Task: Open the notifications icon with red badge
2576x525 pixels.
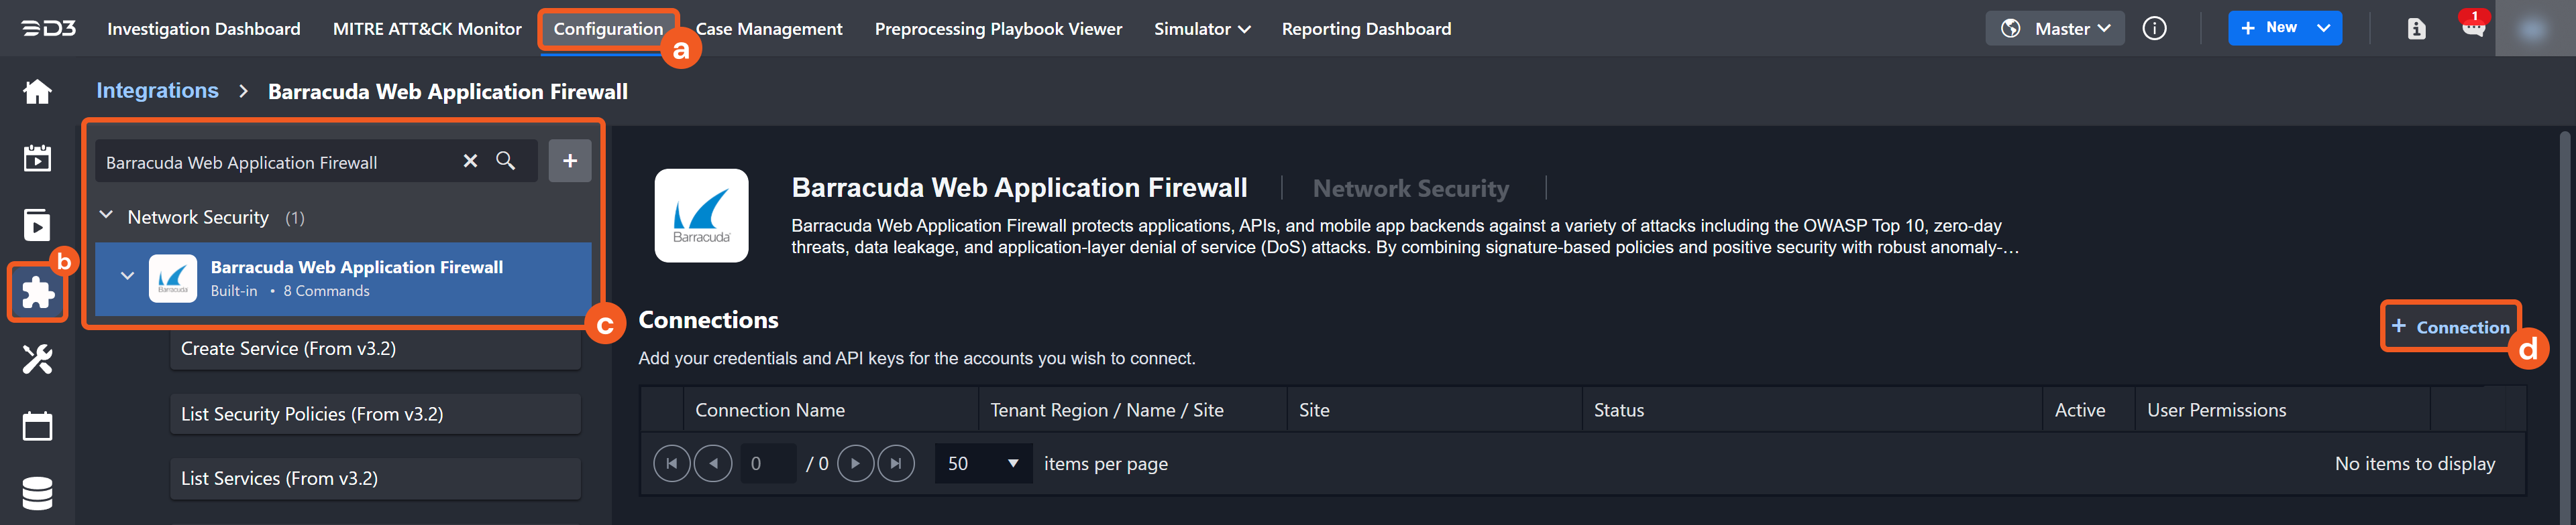Action: [2472, 28]
